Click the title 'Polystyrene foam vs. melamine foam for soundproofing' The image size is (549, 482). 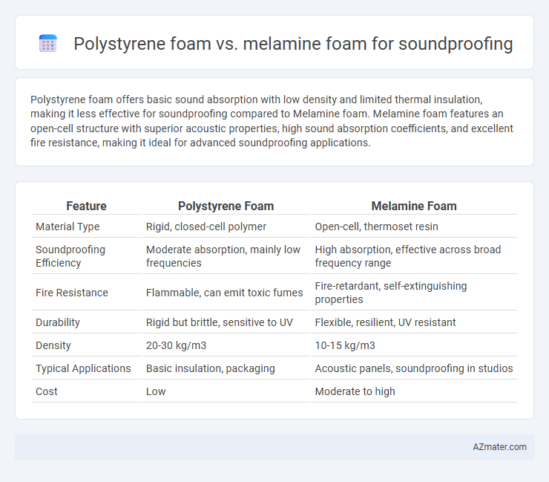click(293, 44)
